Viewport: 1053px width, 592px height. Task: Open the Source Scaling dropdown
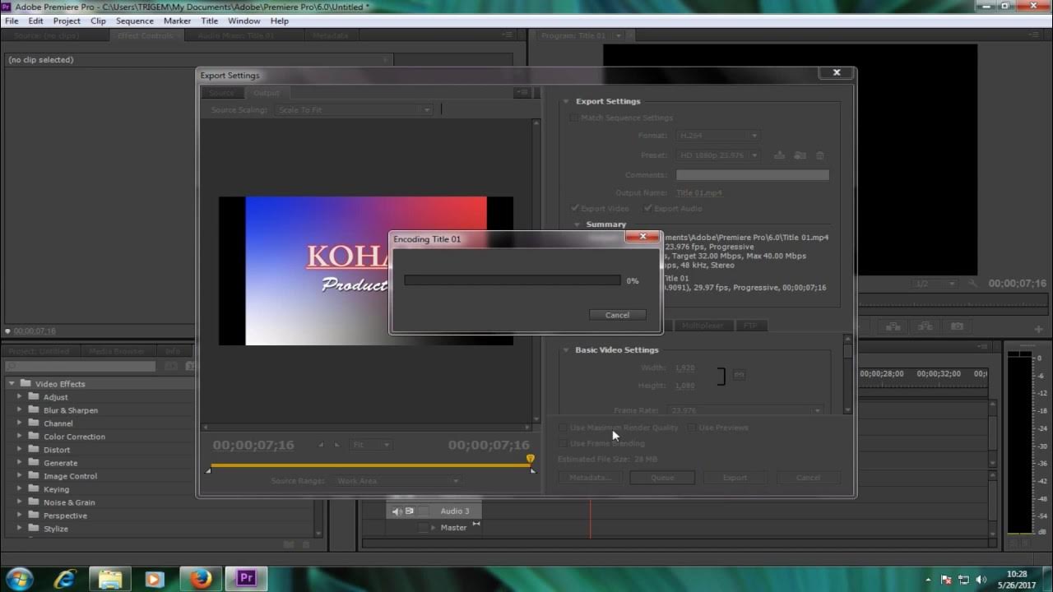pos(354,109)
